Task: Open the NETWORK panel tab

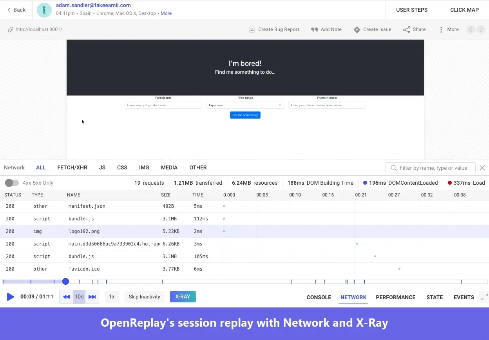Action: [353, 297]
